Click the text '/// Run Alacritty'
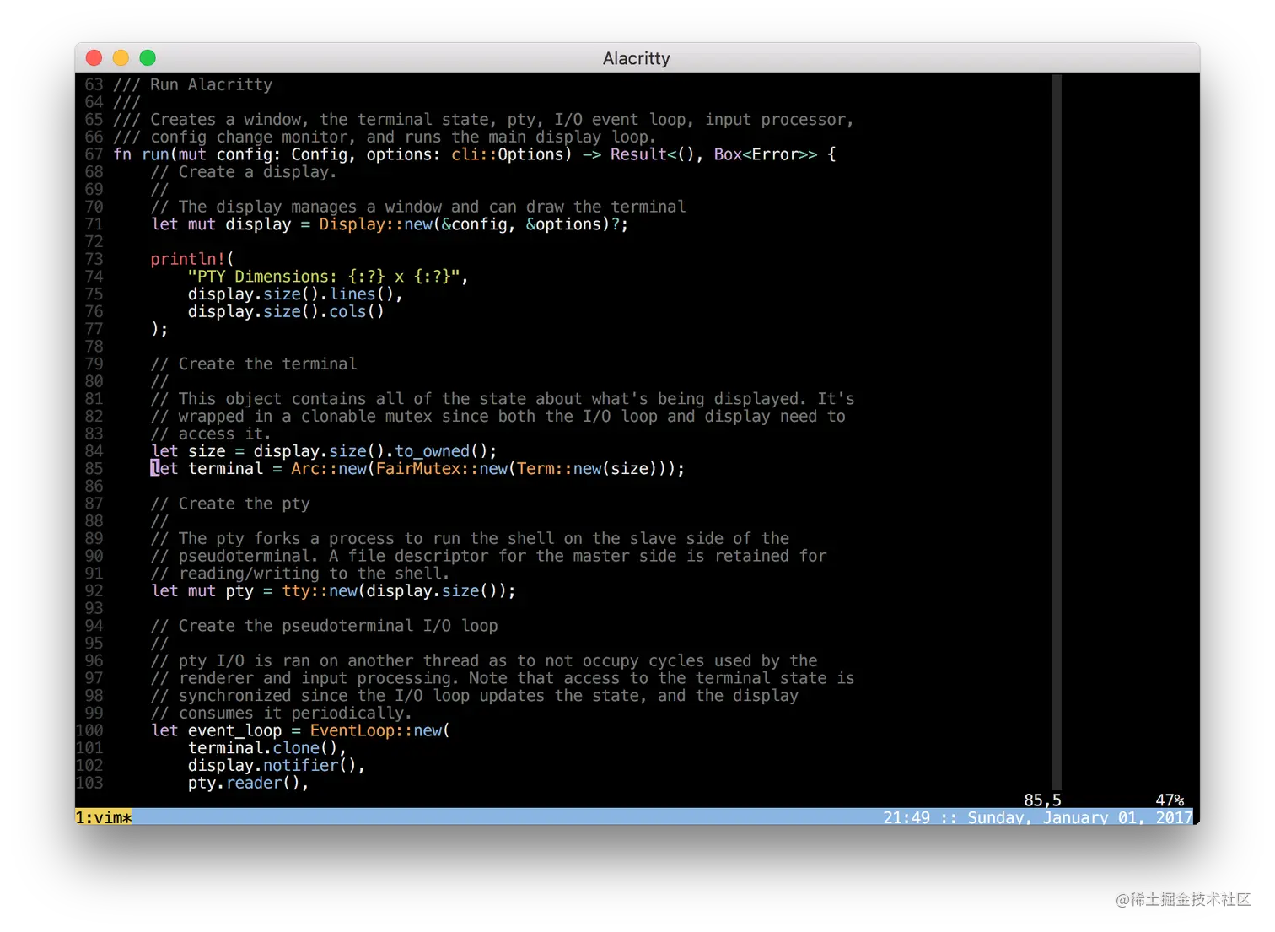This screenshot has width=1275, height=932. [x=193, y=84]
